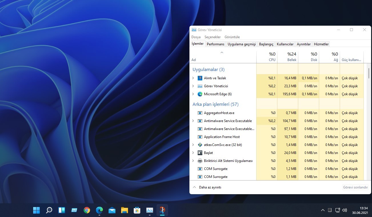Open Google Chrome from the taskbar
Screen dimensions: 372x217
87,210
